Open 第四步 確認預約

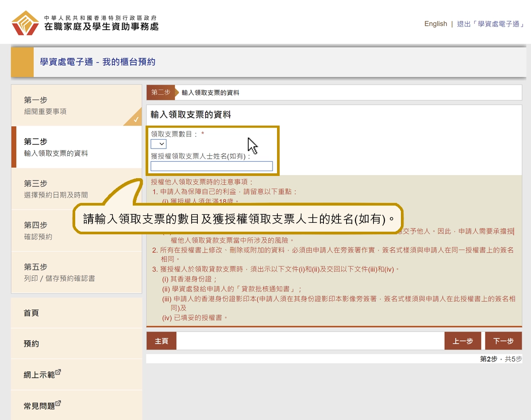tap(58, 229)
